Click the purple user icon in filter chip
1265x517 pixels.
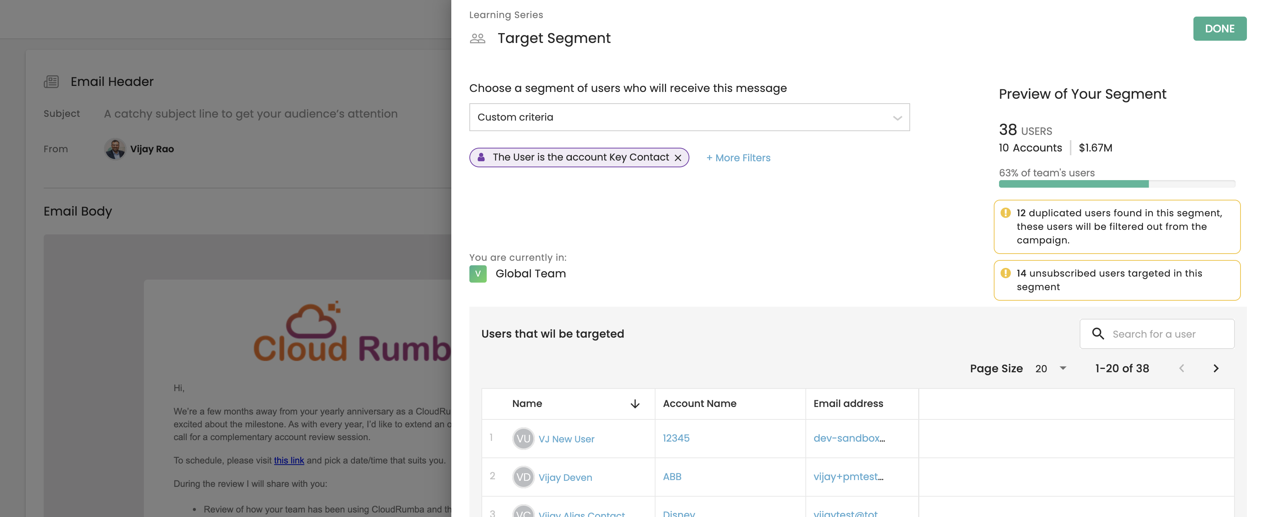481,157
